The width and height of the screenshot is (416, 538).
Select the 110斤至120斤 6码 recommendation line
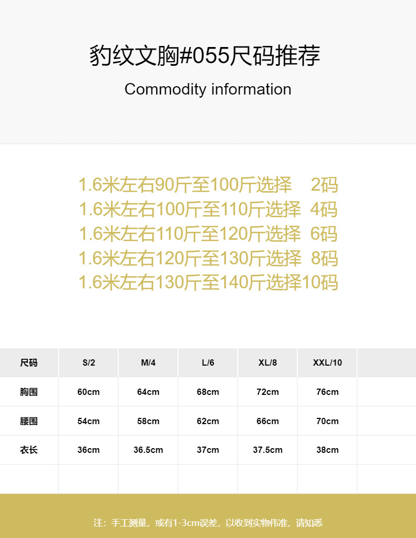[208, 233]
